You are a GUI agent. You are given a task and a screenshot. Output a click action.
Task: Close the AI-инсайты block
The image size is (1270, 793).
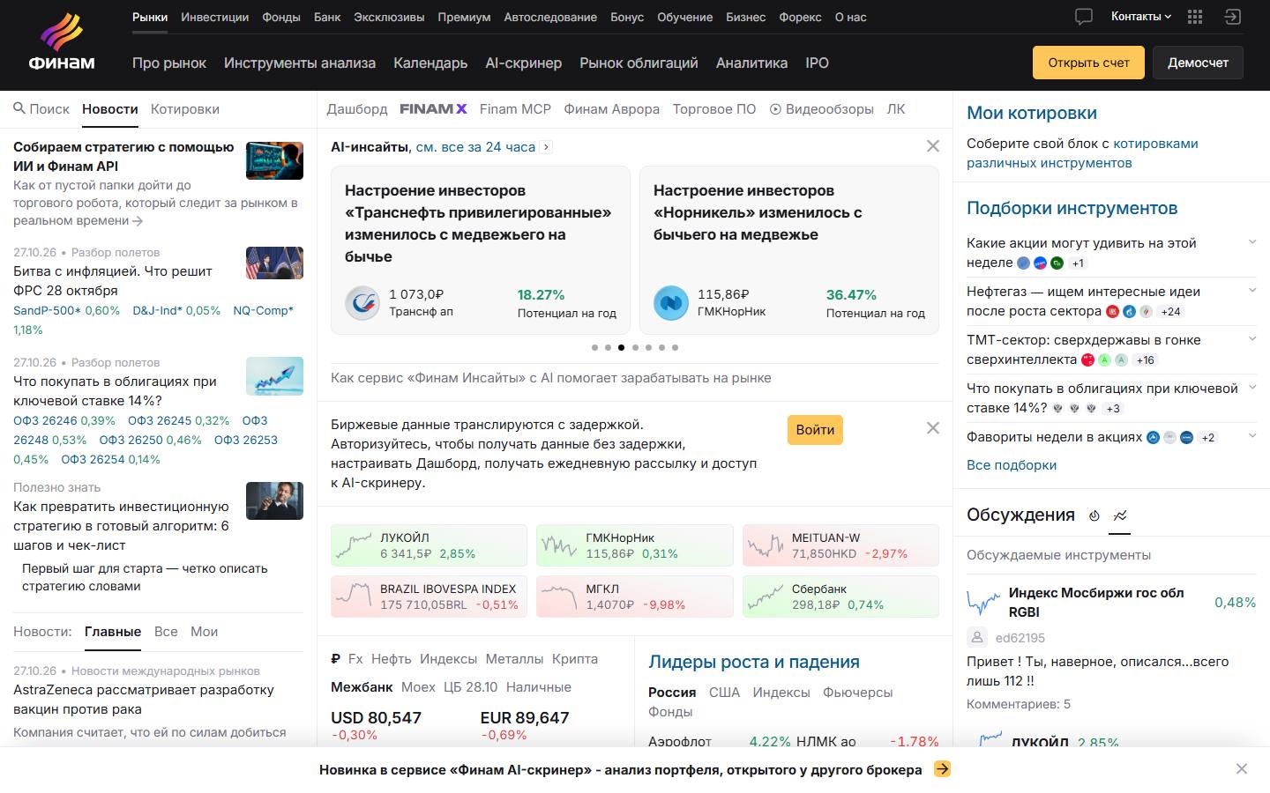click(933, 146)
